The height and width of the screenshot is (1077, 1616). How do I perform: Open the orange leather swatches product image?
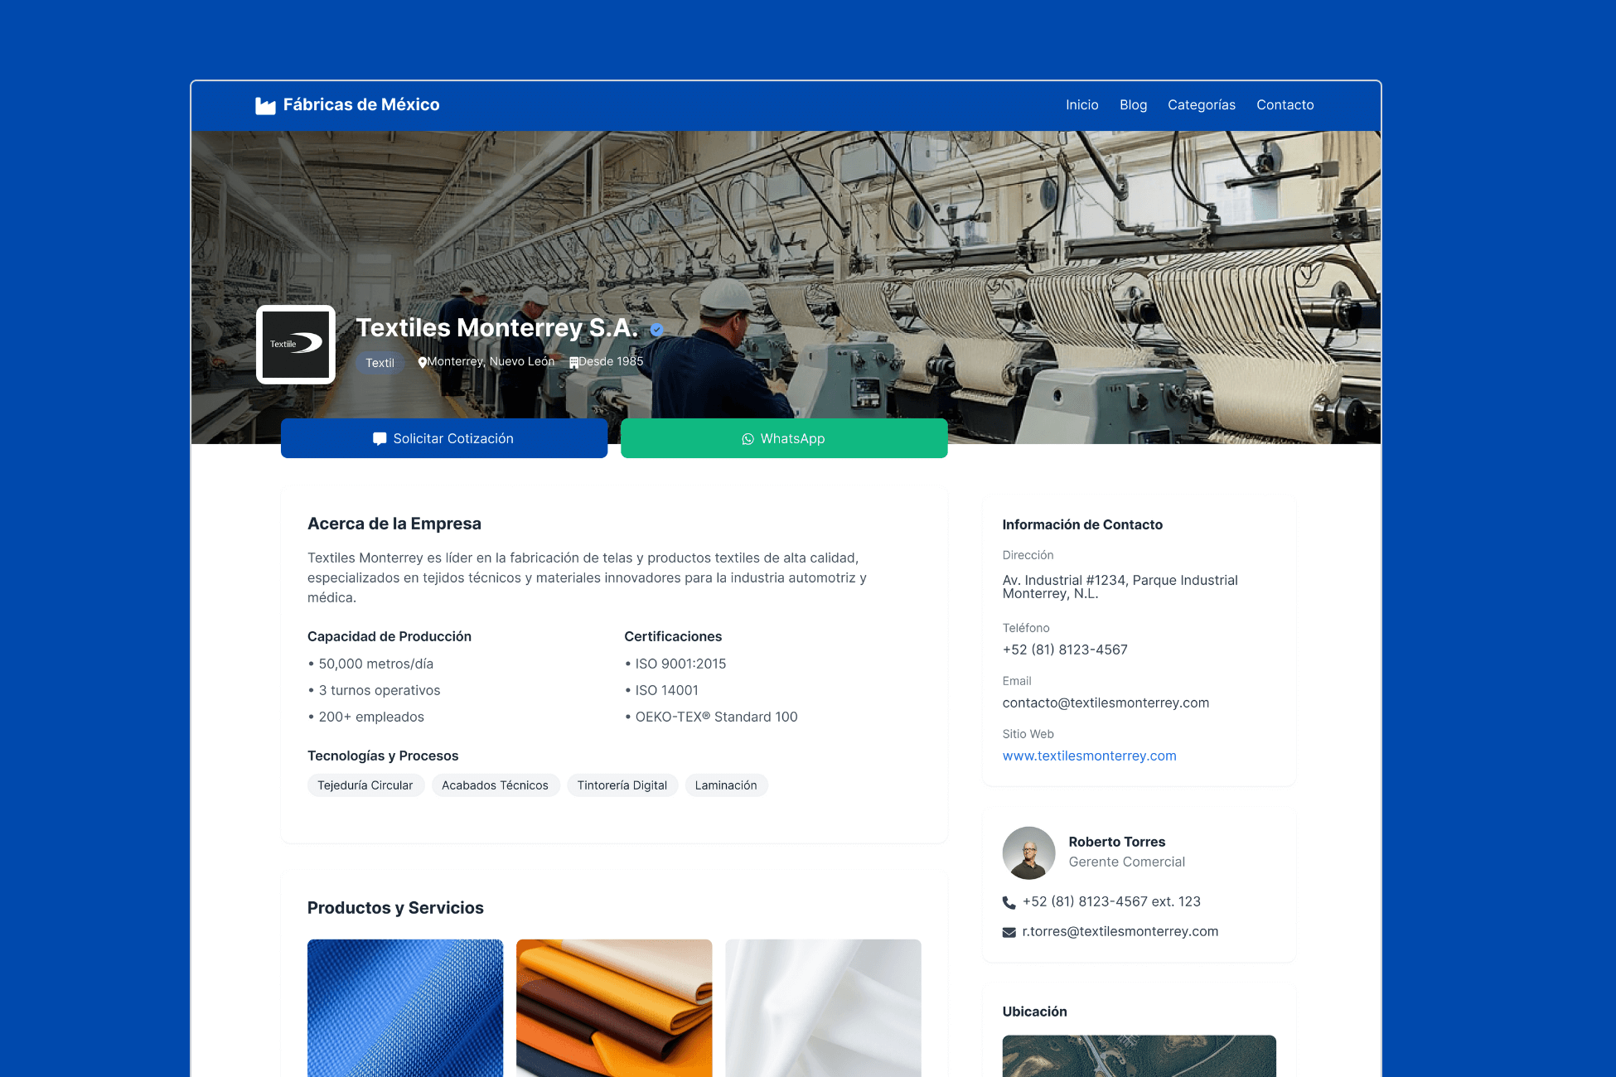point(614,1007)
